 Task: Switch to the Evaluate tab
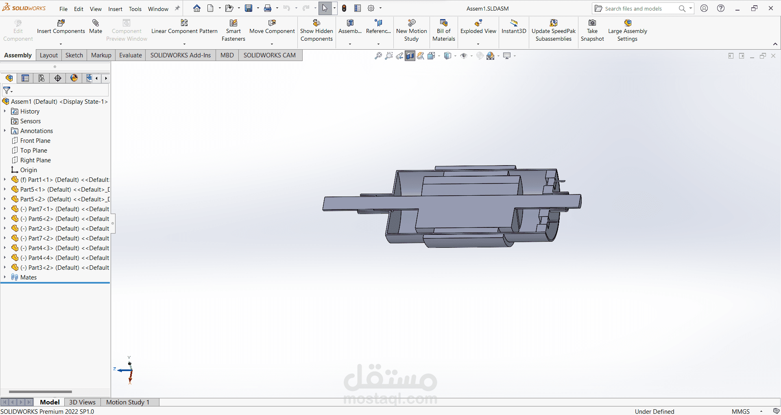click(131, 55)
